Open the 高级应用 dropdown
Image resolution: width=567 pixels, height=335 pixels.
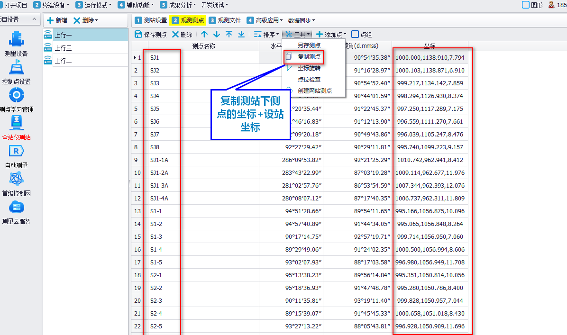coord(265,20)
